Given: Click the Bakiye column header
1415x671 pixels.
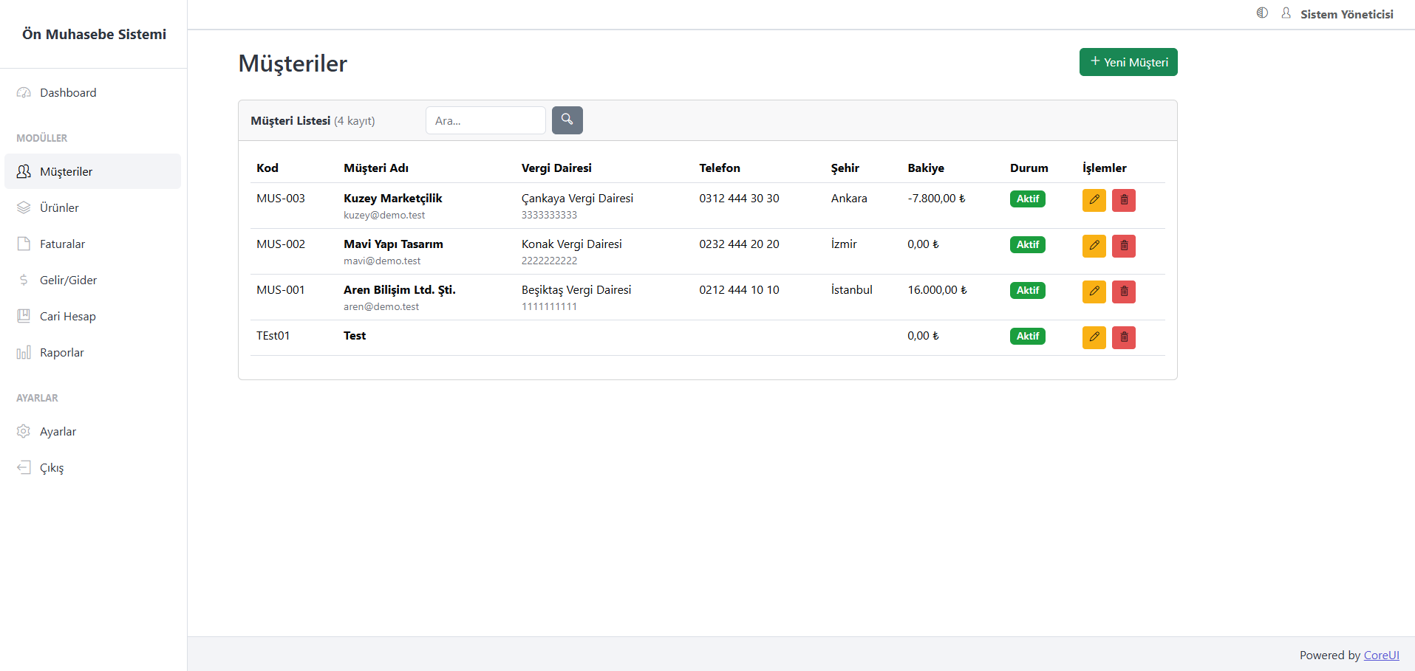Looking at the screenshot, I should 926,168.
